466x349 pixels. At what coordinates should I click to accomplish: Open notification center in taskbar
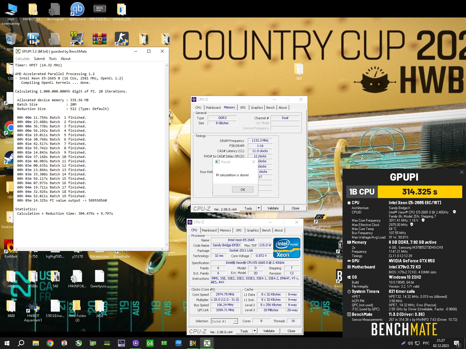pyautogui.click(x=457, y=343)
